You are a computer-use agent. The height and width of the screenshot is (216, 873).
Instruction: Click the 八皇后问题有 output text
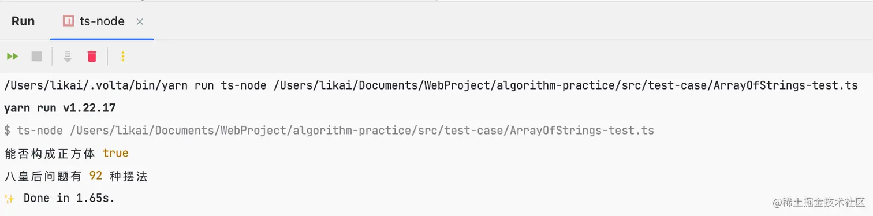(43, 176)
